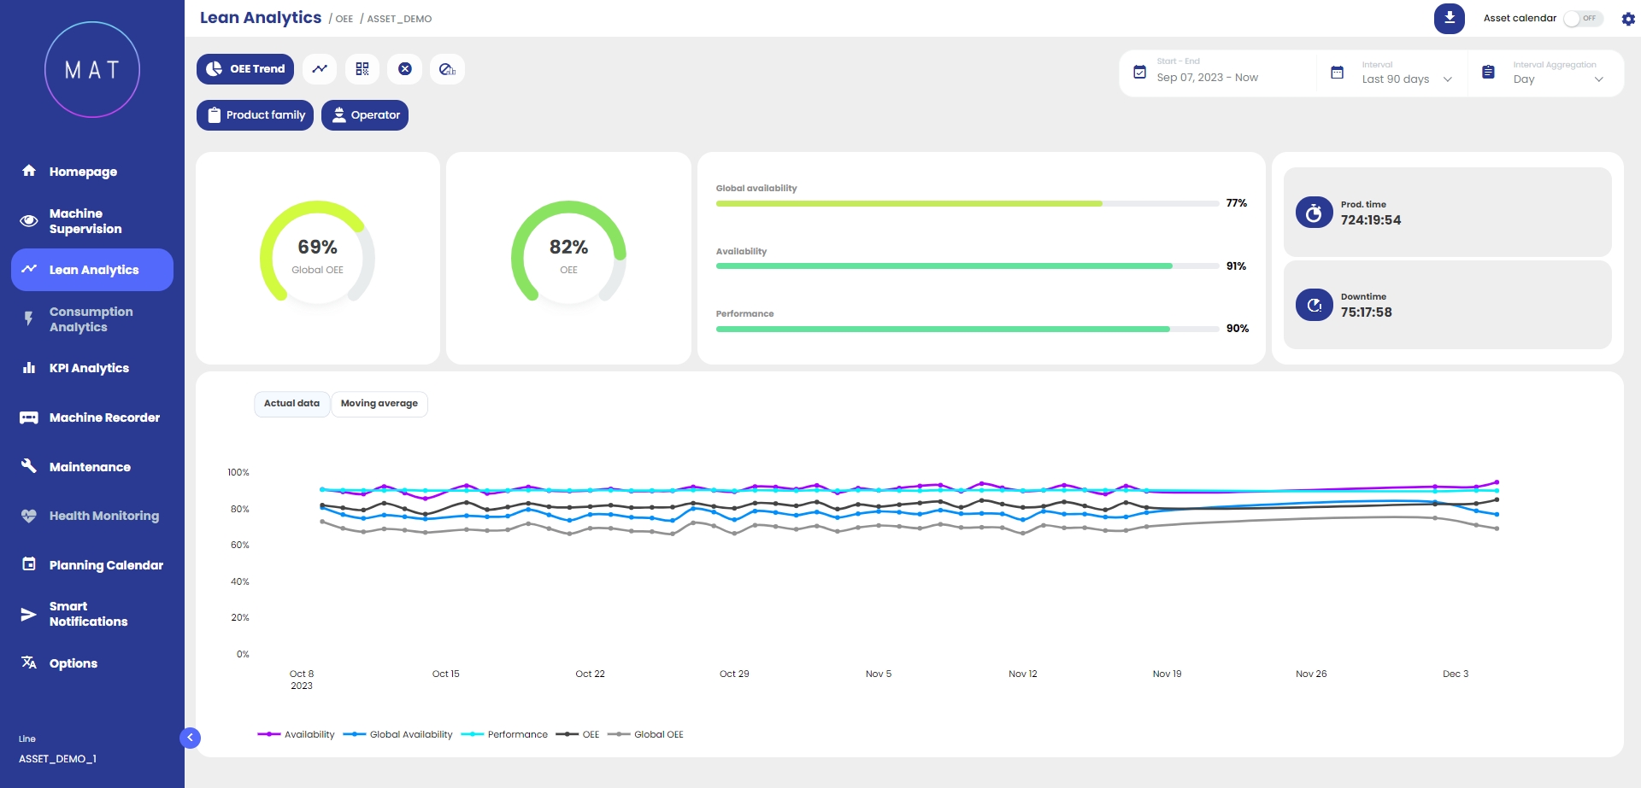Switch to the Moving average tab
Screen dimensions: 1641x788
(379, 404)
